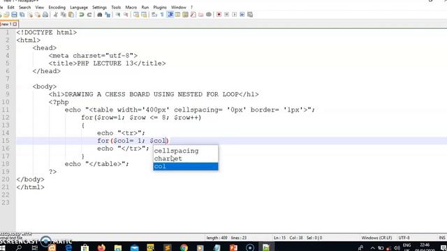Open the Function List icon

[193, 15]
